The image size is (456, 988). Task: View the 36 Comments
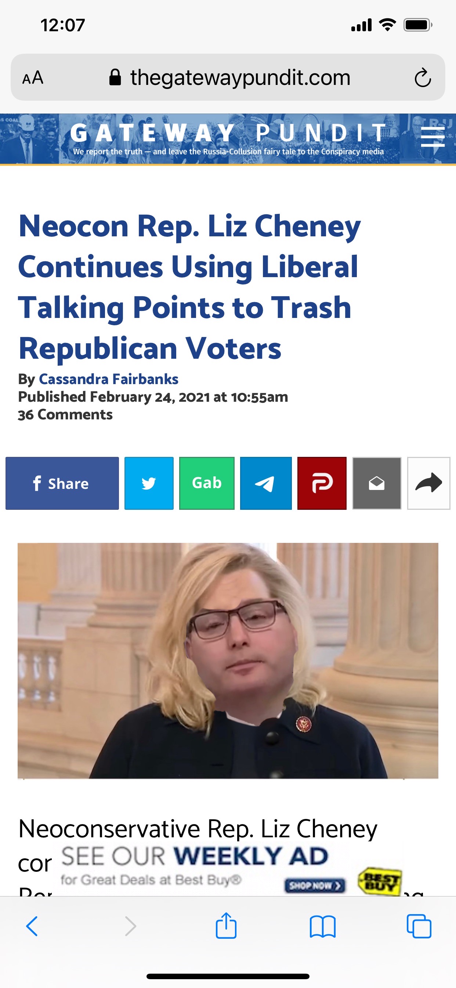tap(65, 415)
